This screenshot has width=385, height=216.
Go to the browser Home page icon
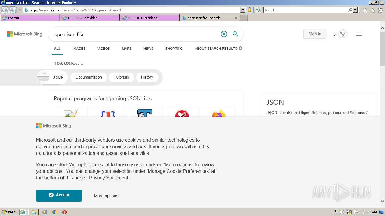(365, 10)
